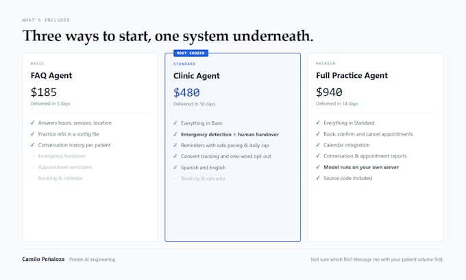Viewport: 466px width, 280px height.
Task: Click the checkmark beside Calendar integration
Action: coord(318,145)
